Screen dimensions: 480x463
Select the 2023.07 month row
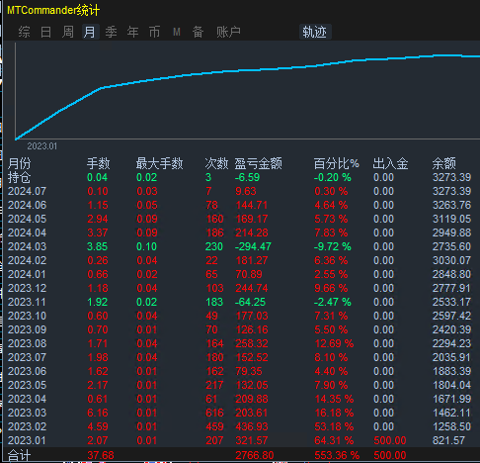click(x=240, y=357)
